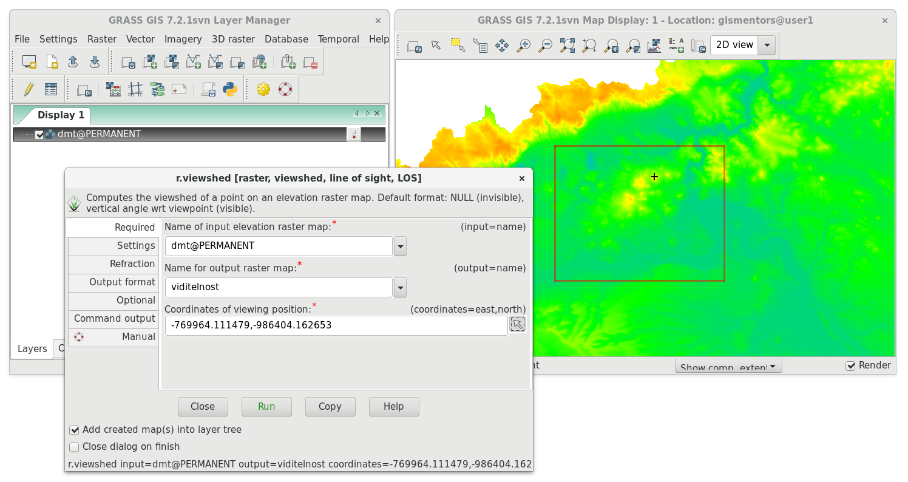Open existing workspace file

click(73, 61)
